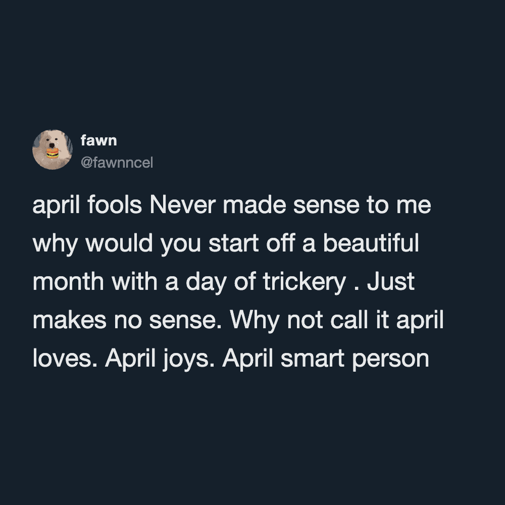Click the words "april fools" in tweet
This screenshot has width=505, height=505.
click(x=86, y=207)
